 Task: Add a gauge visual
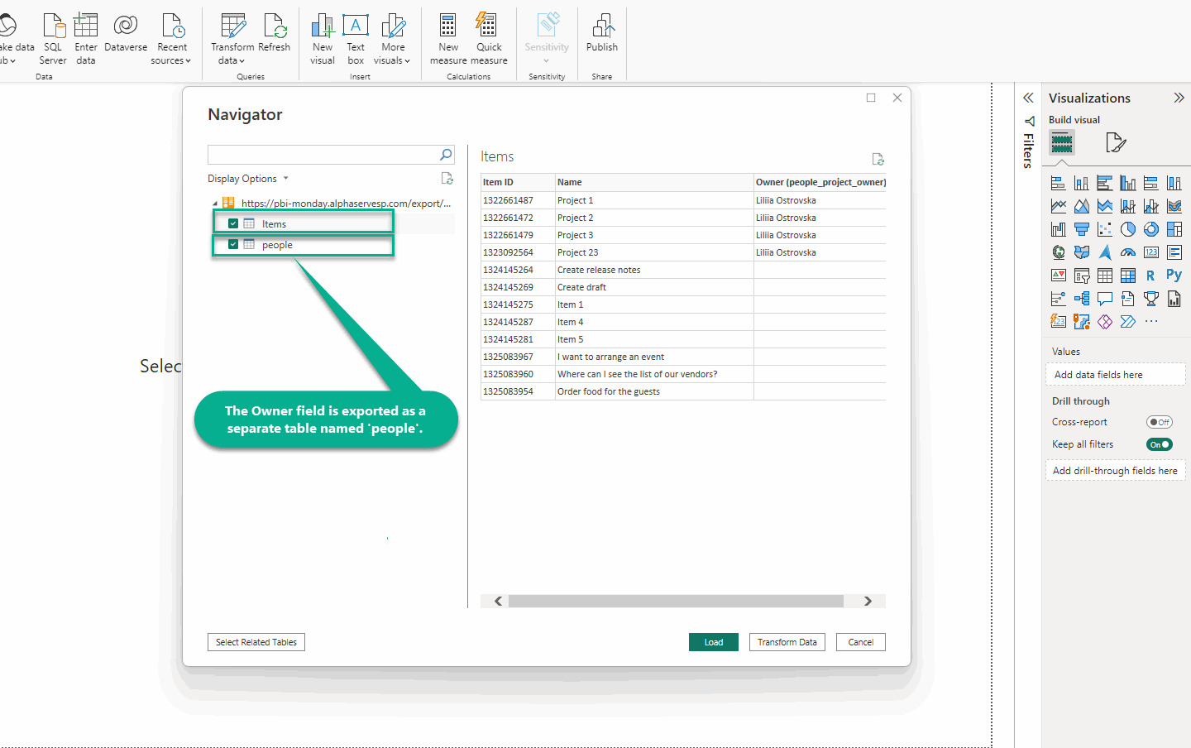(1127, 252)
